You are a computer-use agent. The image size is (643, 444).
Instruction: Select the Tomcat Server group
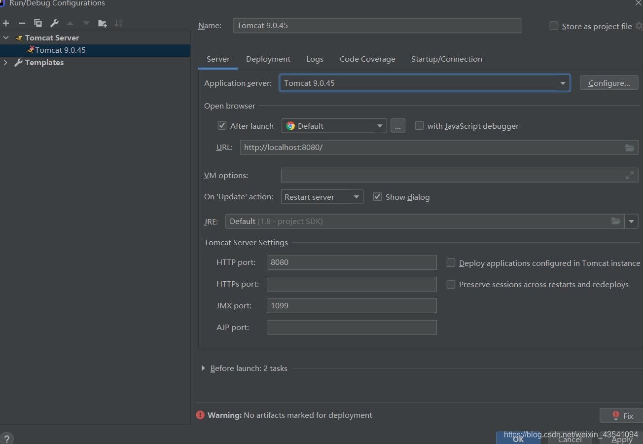(x=52, y=37)
